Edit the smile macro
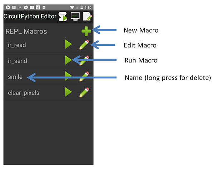 pos(84,77)
